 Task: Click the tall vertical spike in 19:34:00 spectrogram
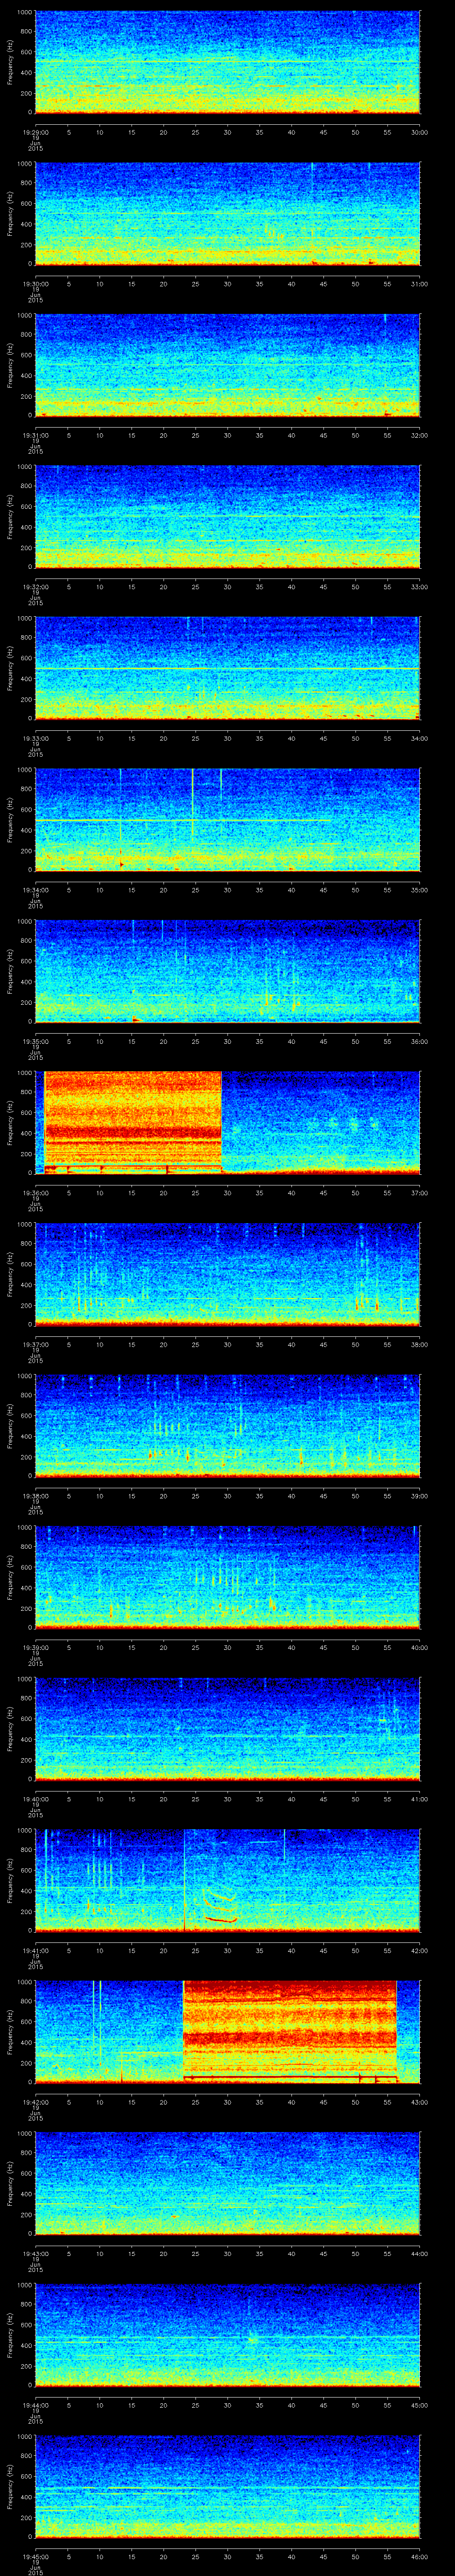coord(192,804)
